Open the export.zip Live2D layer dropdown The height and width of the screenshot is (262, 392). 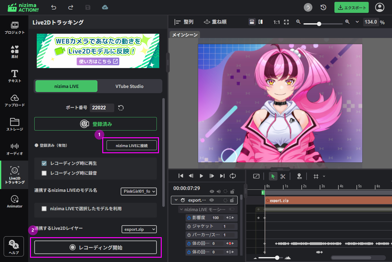(139, 229)
